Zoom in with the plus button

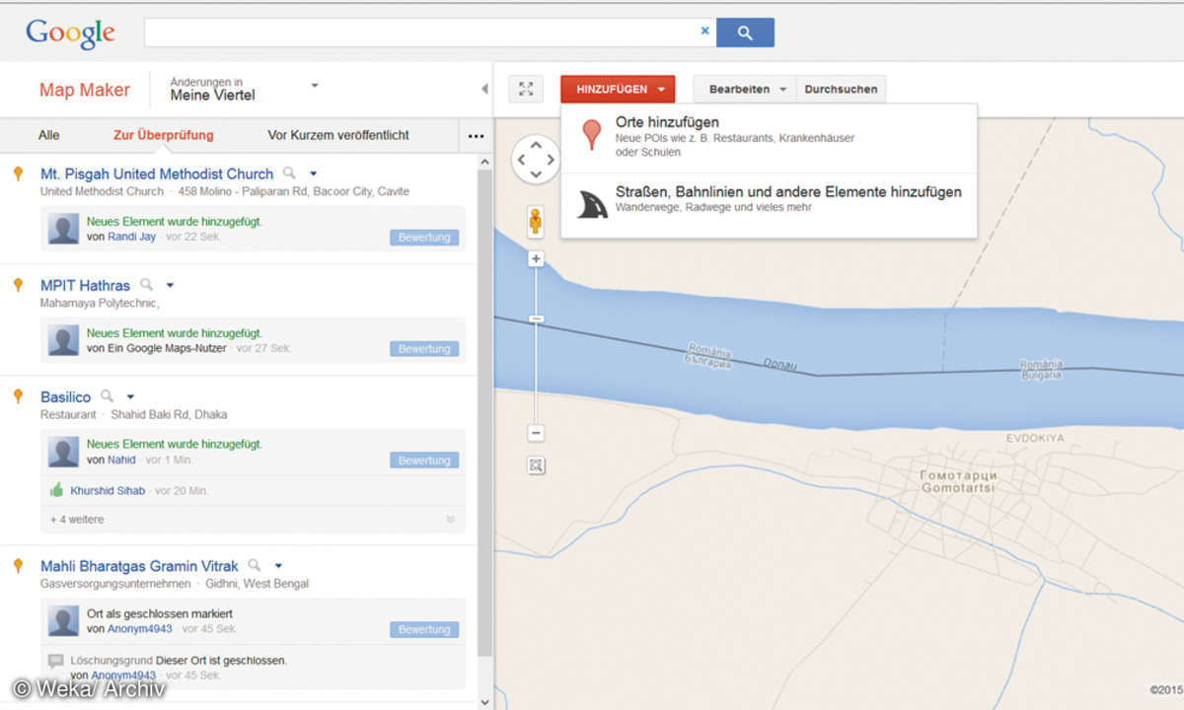pos(536,259)
